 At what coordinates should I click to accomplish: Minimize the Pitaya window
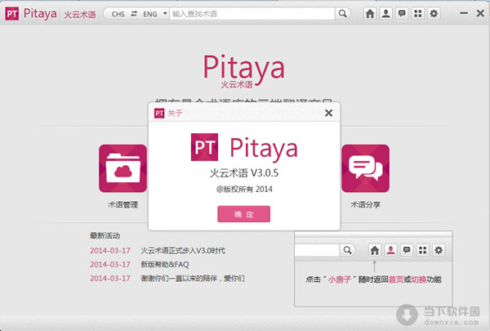[464, 13]
